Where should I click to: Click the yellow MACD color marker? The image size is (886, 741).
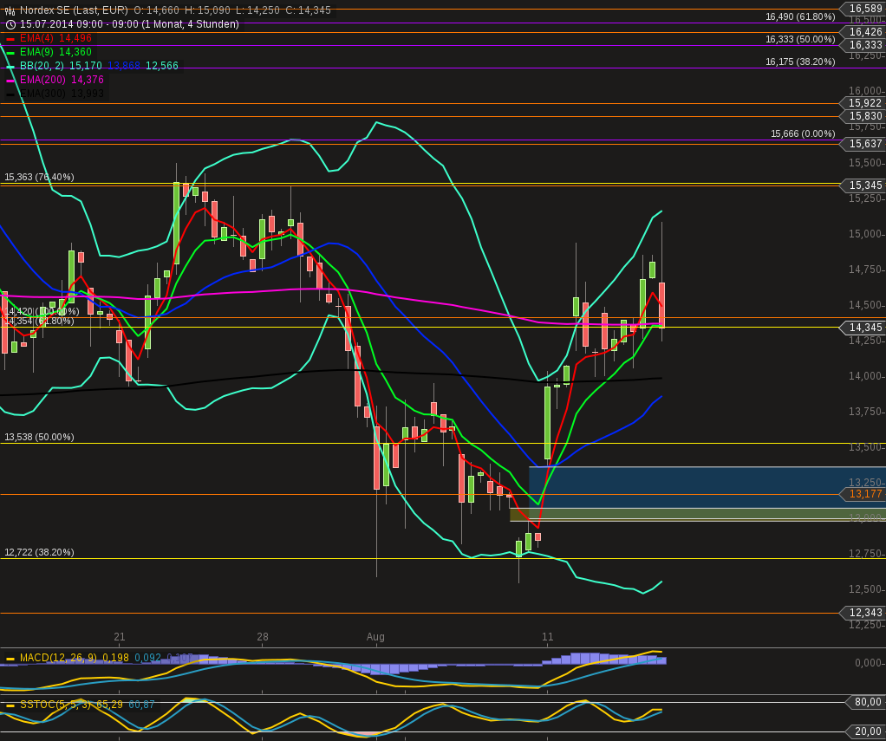tap(10, 658)
